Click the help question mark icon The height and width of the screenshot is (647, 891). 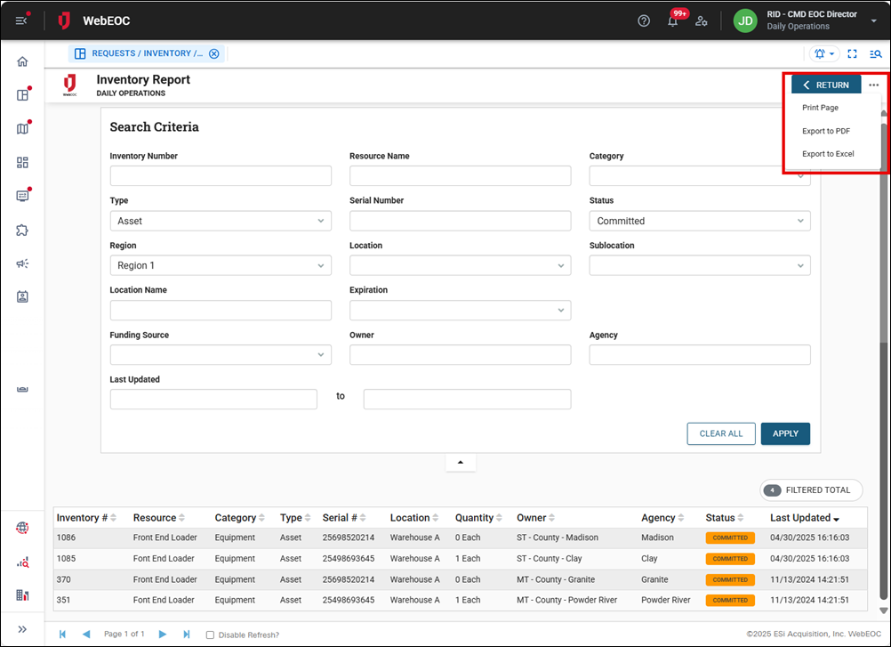pyautogui.click(x=644, y=20)
